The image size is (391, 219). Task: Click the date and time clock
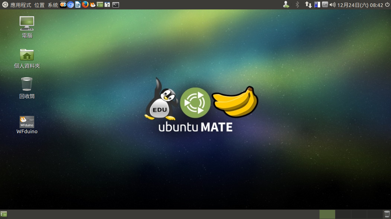[360, 5]
